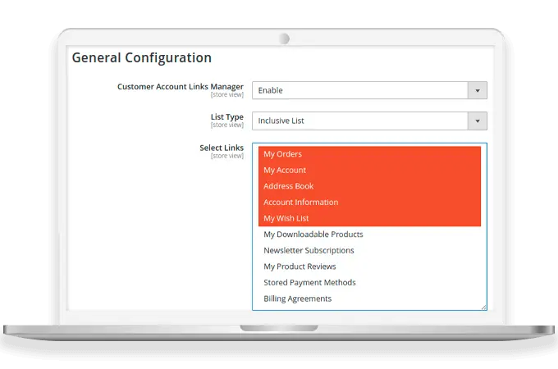Image resolution: width=558 pixels, height=369 pixels.
Task: Select Billing Agreements from the list
Action: 297,298
